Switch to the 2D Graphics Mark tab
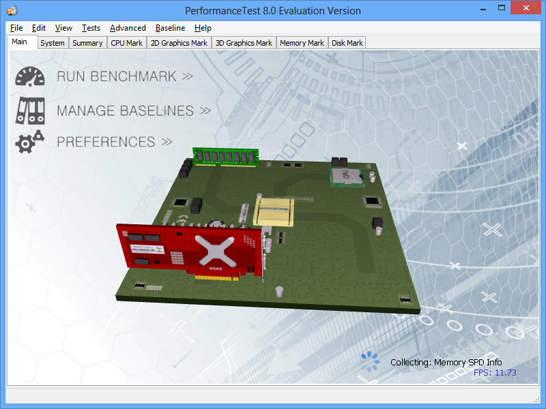546x409 pixels. coord(179,43)
